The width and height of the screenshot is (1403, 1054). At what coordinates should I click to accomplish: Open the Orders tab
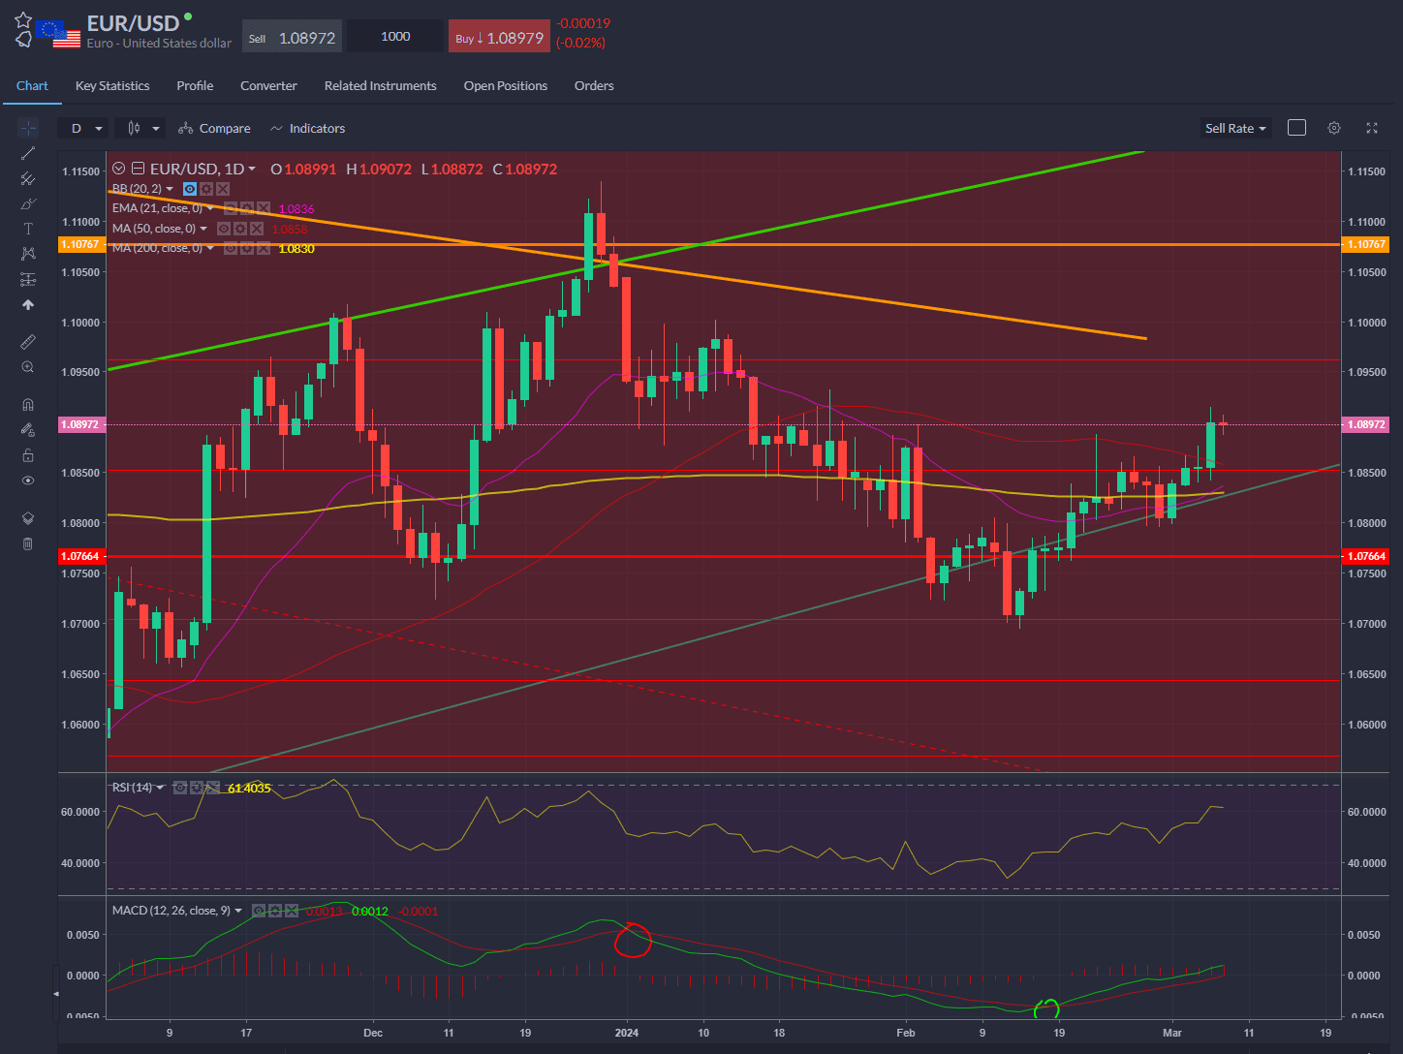click(594, 85)
